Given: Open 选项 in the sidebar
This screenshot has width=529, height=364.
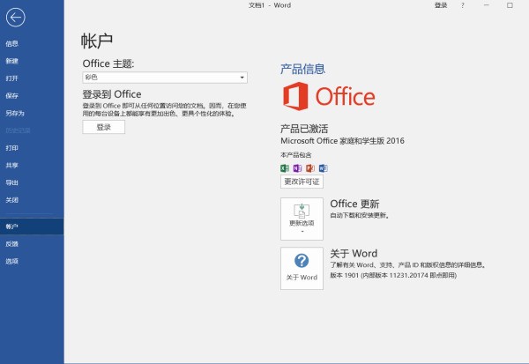Looking at the screenshot, I should (11, 261).
